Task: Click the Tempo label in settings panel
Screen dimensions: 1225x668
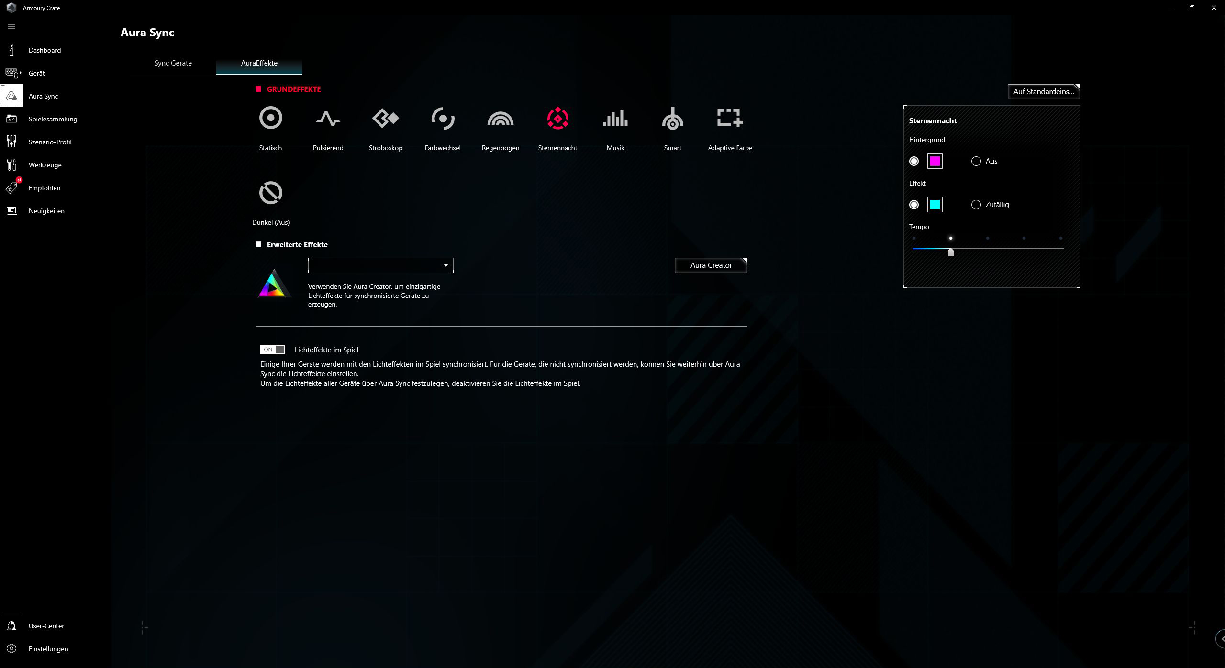Action: click(919, 227)
